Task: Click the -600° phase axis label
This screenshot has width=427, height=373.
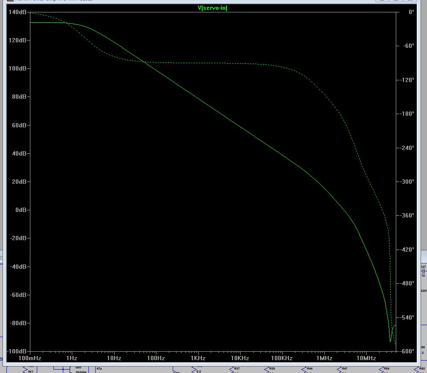Action: tap(407, 351)
